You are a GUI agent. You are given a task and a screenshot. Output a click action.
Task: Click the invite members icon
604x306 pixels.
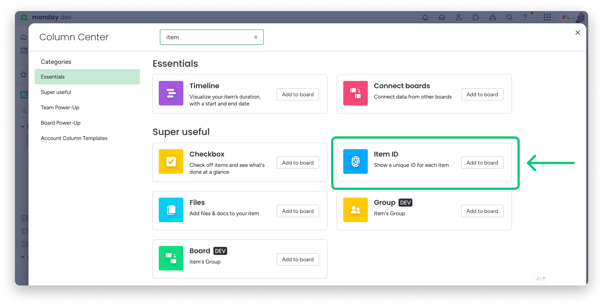(459, 17)
